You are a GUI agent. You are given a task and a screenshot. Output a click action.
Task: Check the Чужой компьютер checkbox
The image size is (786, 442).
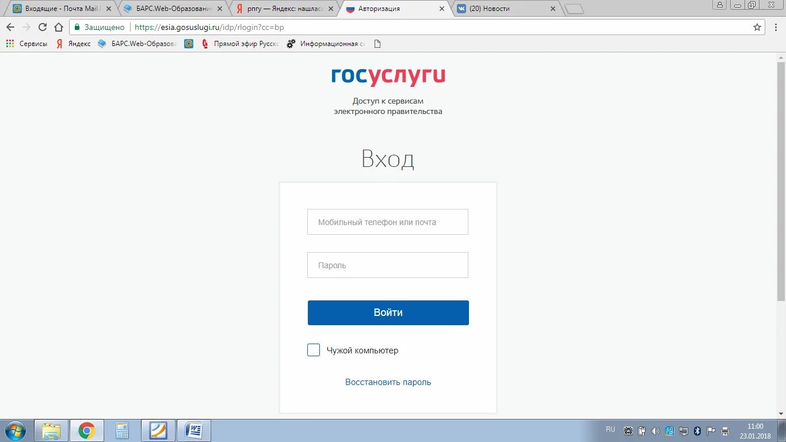pyautogui.click(x=314, y=350)
